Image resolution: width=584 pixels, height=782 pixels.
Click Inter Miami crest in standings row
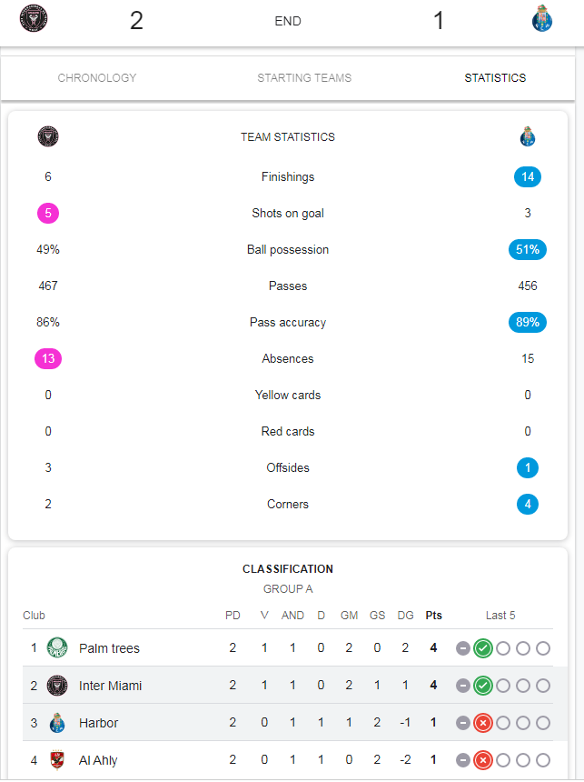pyautogui.click(x=57, y=686)
